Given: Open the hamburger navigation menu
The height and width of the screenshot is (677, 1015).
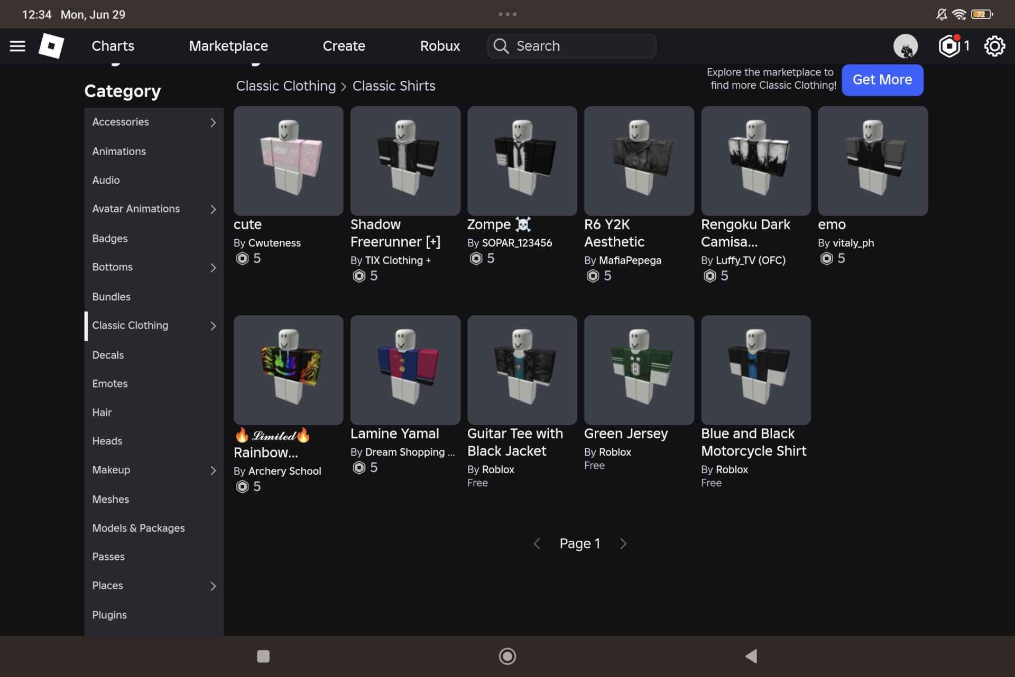Looking at the screenshot, I should point(17,46).
